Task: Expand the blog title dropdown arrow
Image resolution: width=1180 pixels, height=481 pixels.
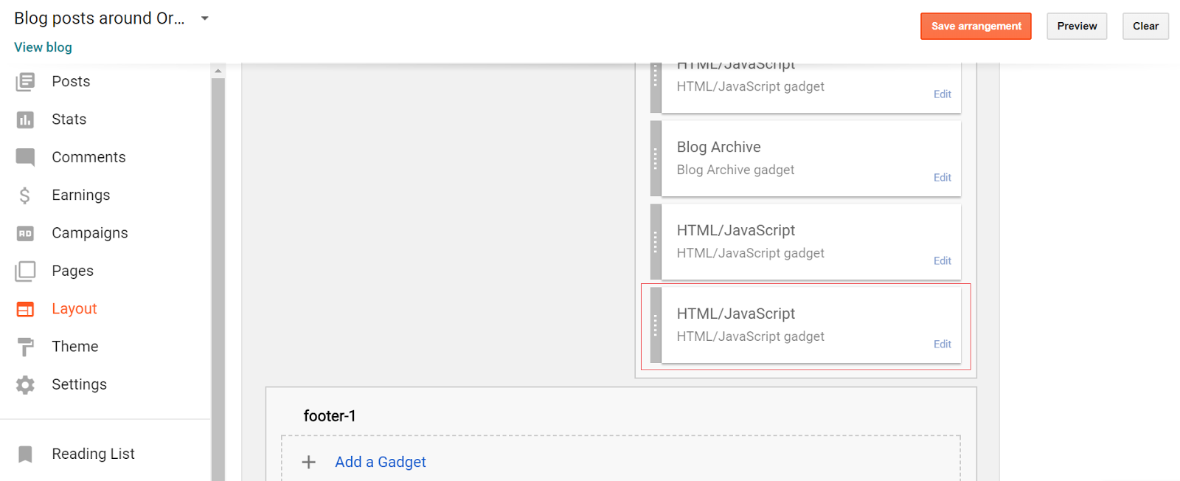Action: [204, 18]
